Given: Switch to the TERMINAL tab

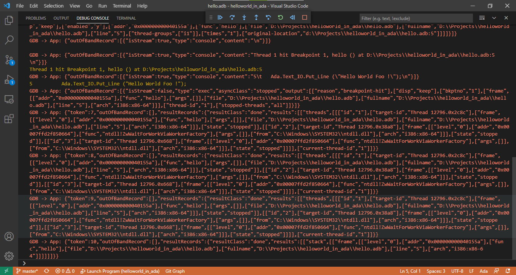Looking at the screenshot, I should click(126, 18).
